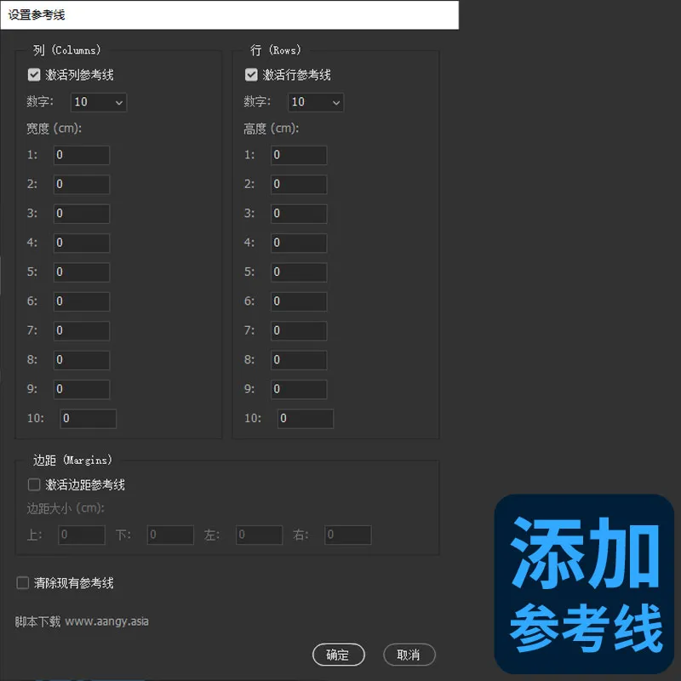Disable the 激活行参考线 checkbox
The width and height of the screenshot is (681, 681).
click(x=251, y=74)
